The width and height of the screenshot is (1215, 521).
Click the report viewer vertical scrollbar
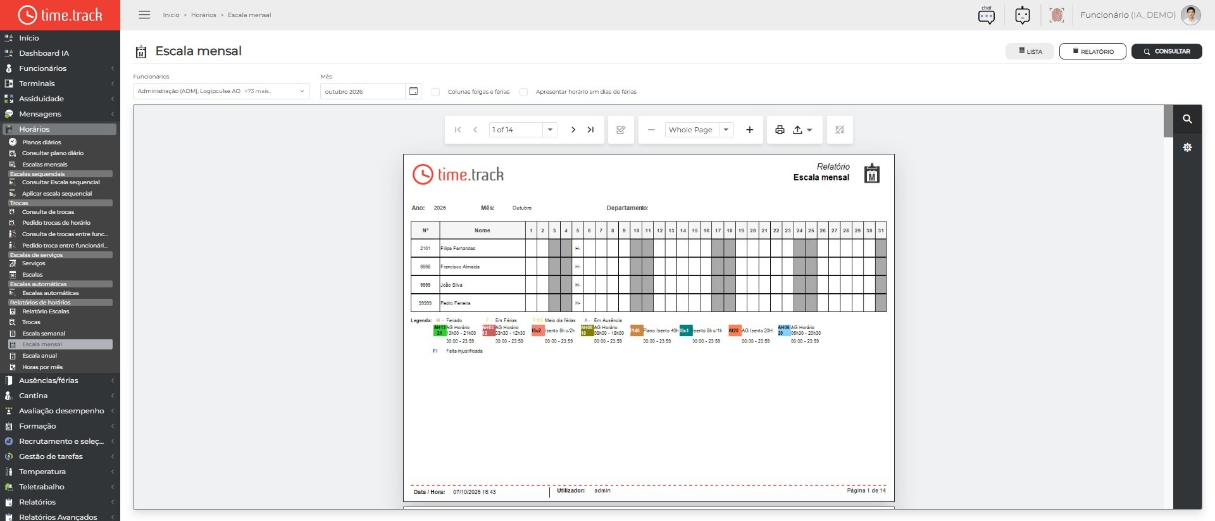(x=1168, y=120)
